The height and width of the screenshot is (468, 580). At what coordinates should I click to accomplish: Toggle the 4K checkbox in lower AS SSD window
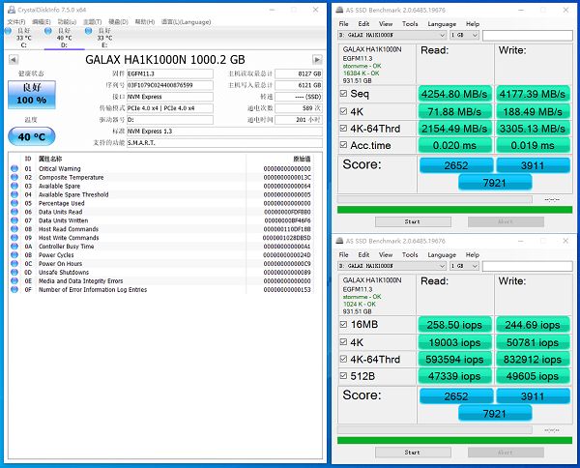[x=343, y=342]
